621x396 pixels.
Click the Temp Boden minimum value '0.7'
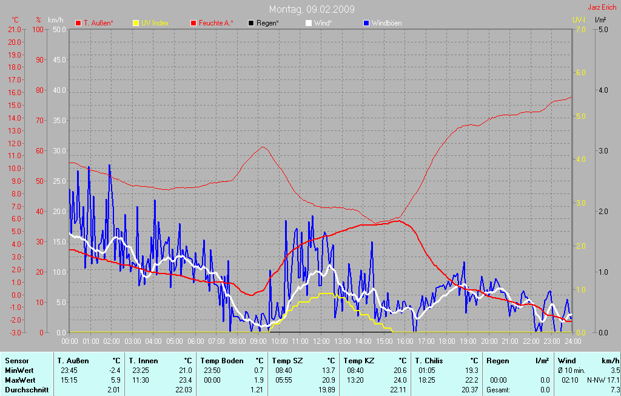coord(258,371)
